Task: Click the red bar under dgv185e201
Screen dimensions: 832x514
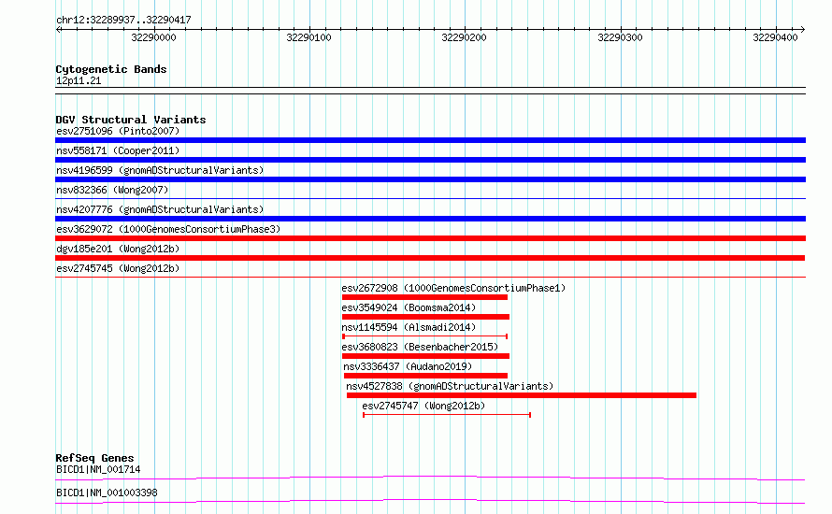Action: 430,258
